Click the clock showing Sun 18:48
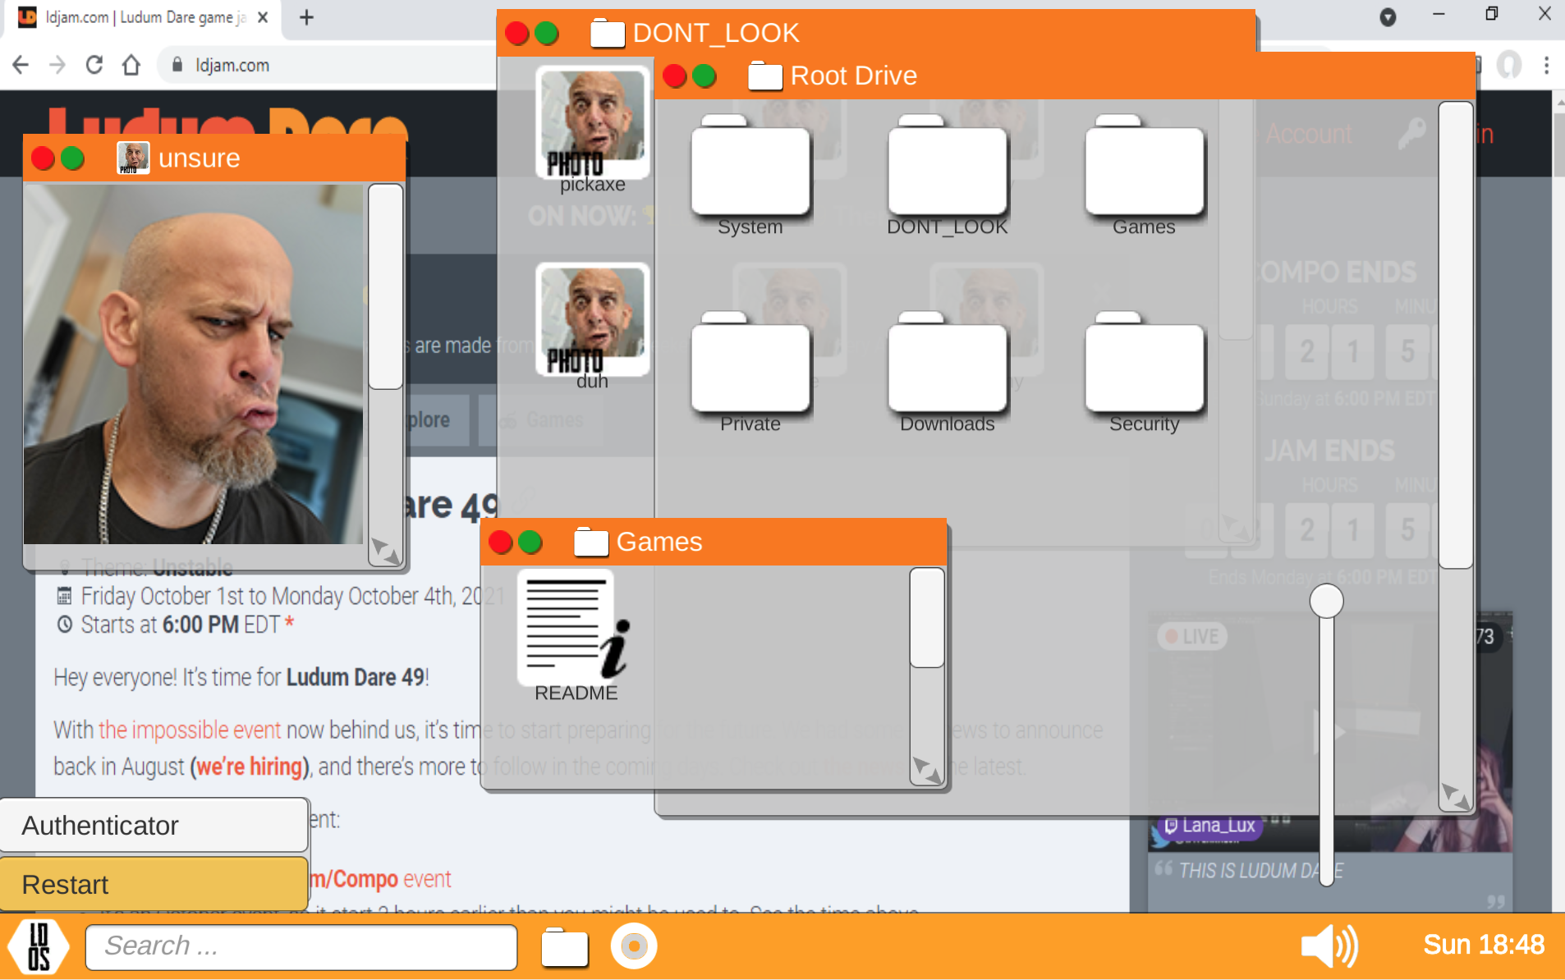 tap(1484, 945)
